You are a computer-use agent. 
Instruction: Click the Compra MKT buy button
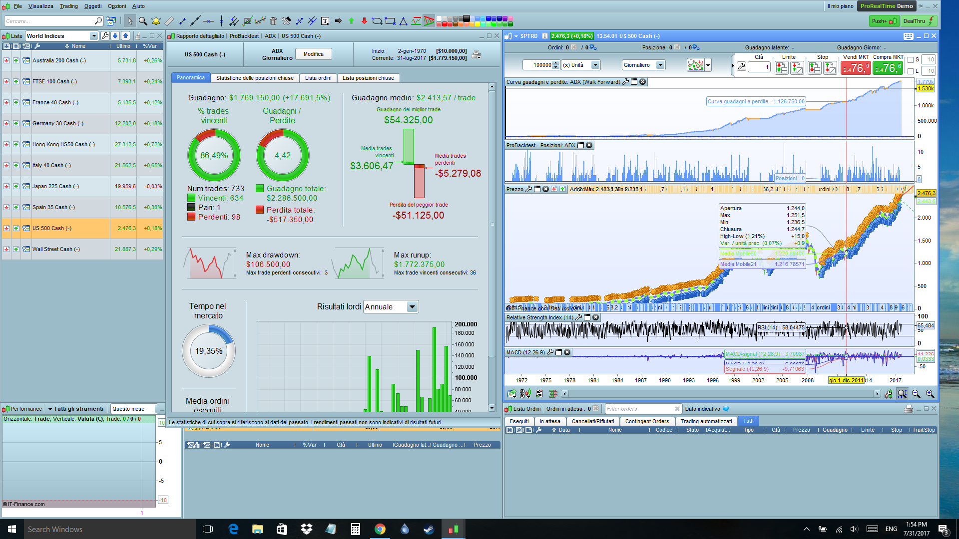pos(888,68)
